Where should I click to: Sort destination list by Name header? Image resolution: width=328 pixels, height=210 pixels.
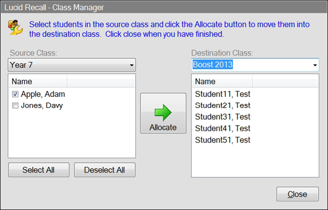(x=222, y=81)
